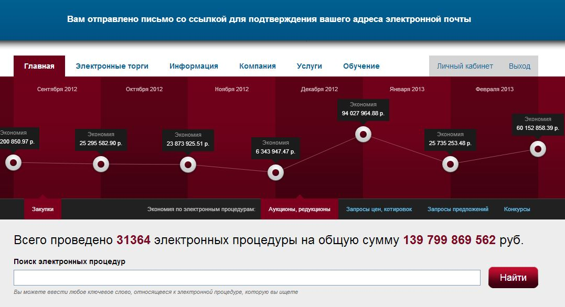Viewport: 565px width, 307px height.
Task: Select the Аукционы, редукционы tab
Action: click(x=300, y=209)
